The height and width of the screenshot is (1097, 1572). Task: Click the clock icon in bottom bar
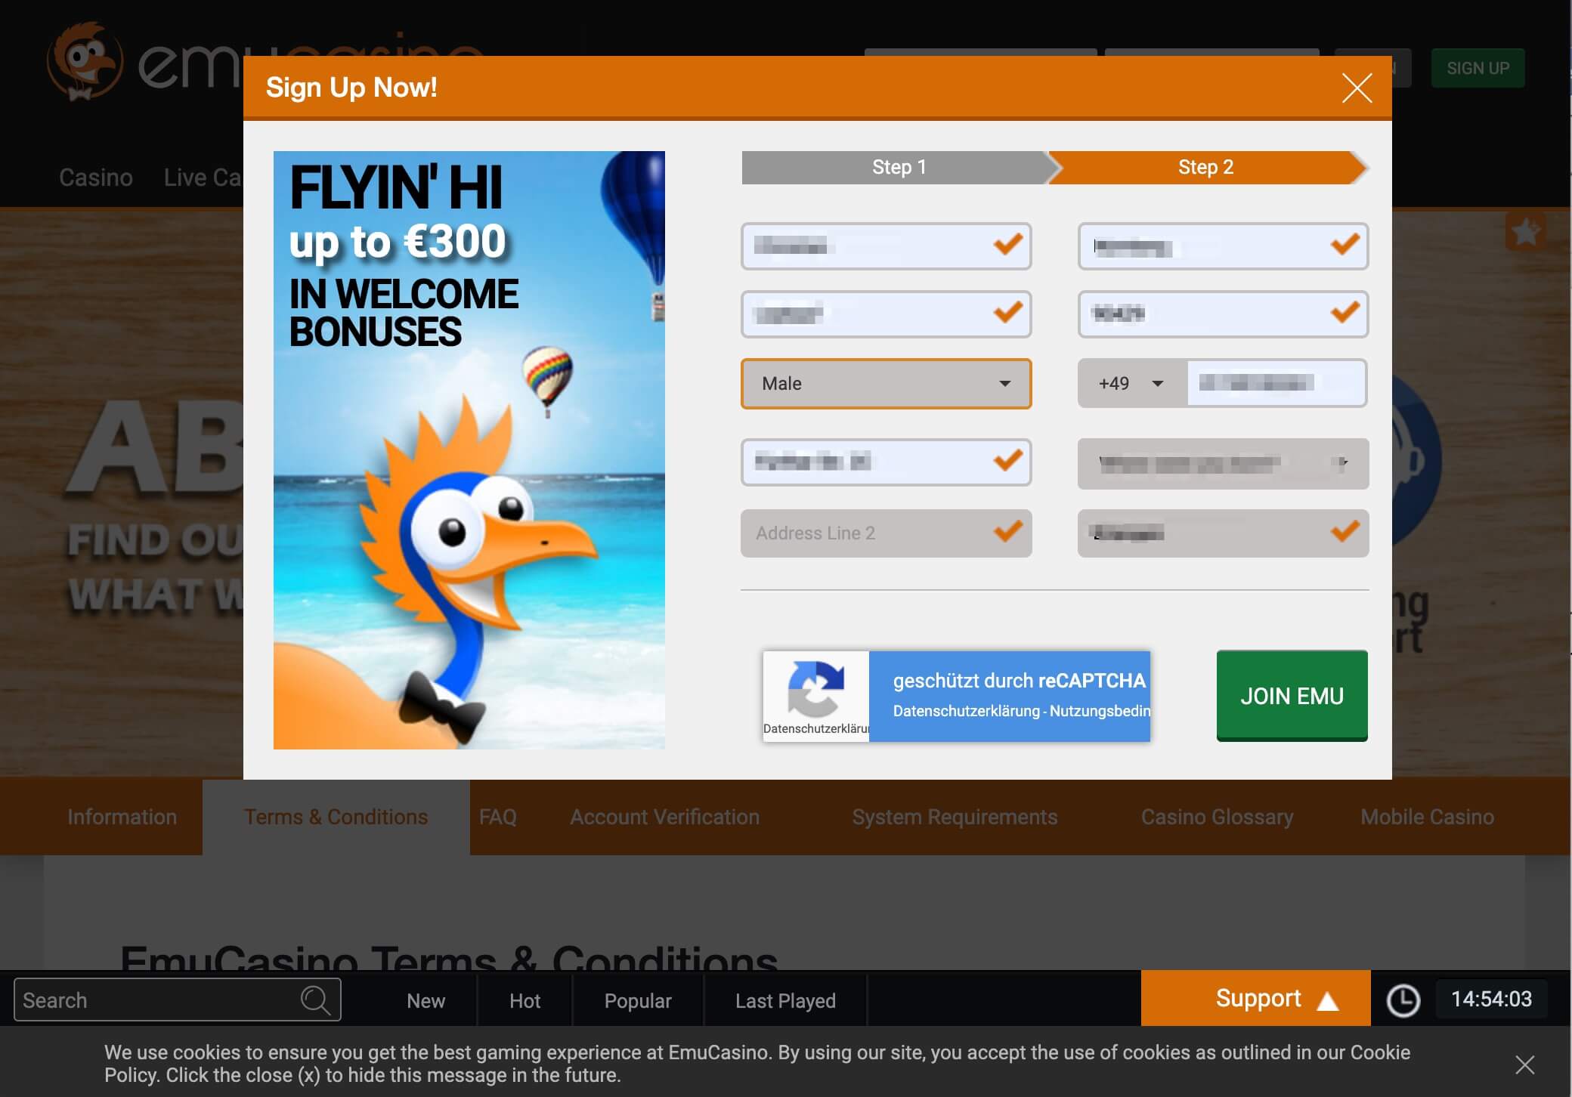[x=1403, y=1000]
